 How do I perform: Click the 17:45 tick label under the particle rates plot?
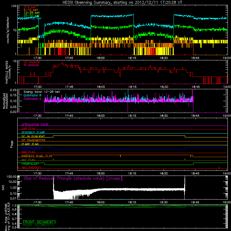click(x=69, y=87)
